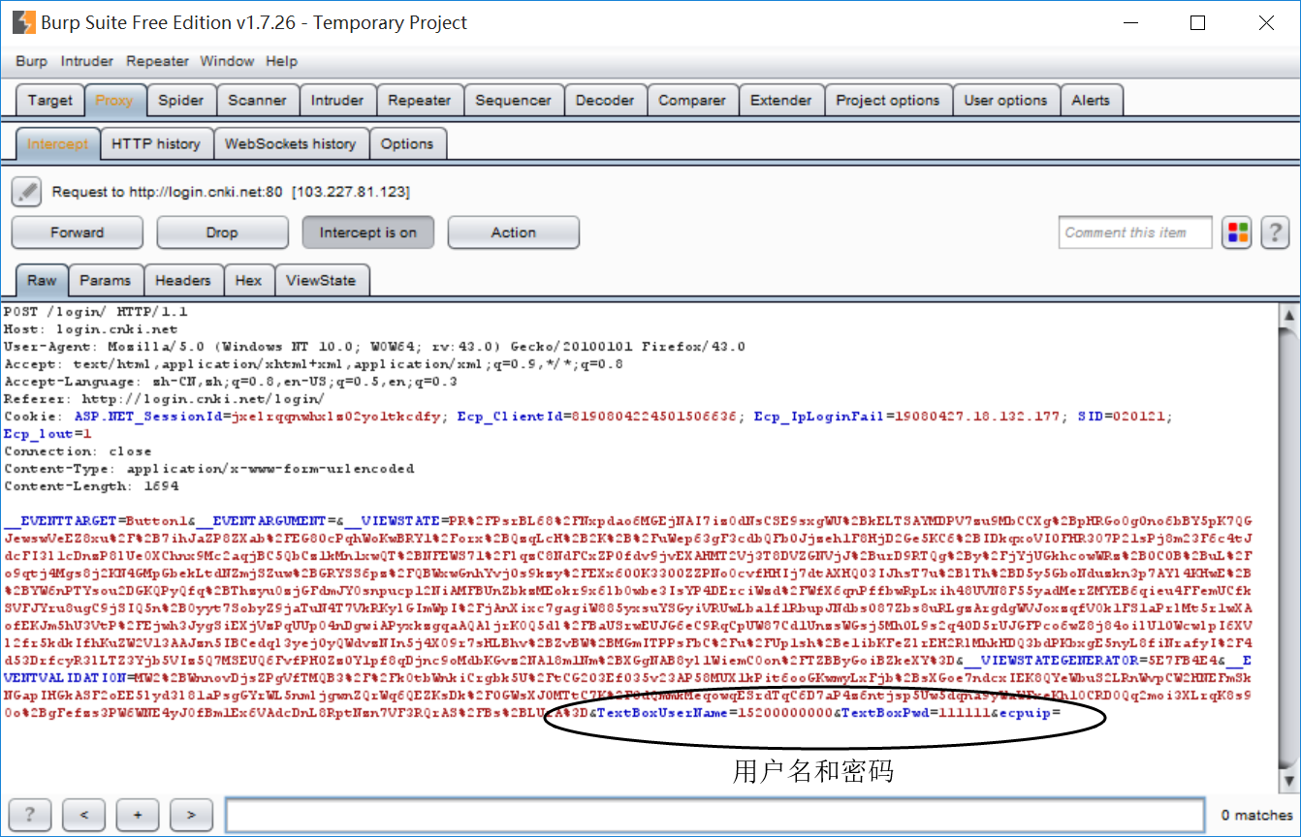
Task: Click the Referer header line
Action: click(165, 399)
